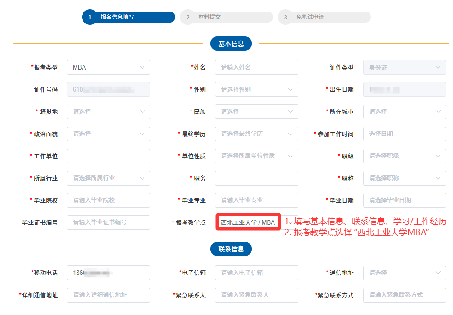Expand the 证件类型 dropdown showing 身份证

coord(404,67)
